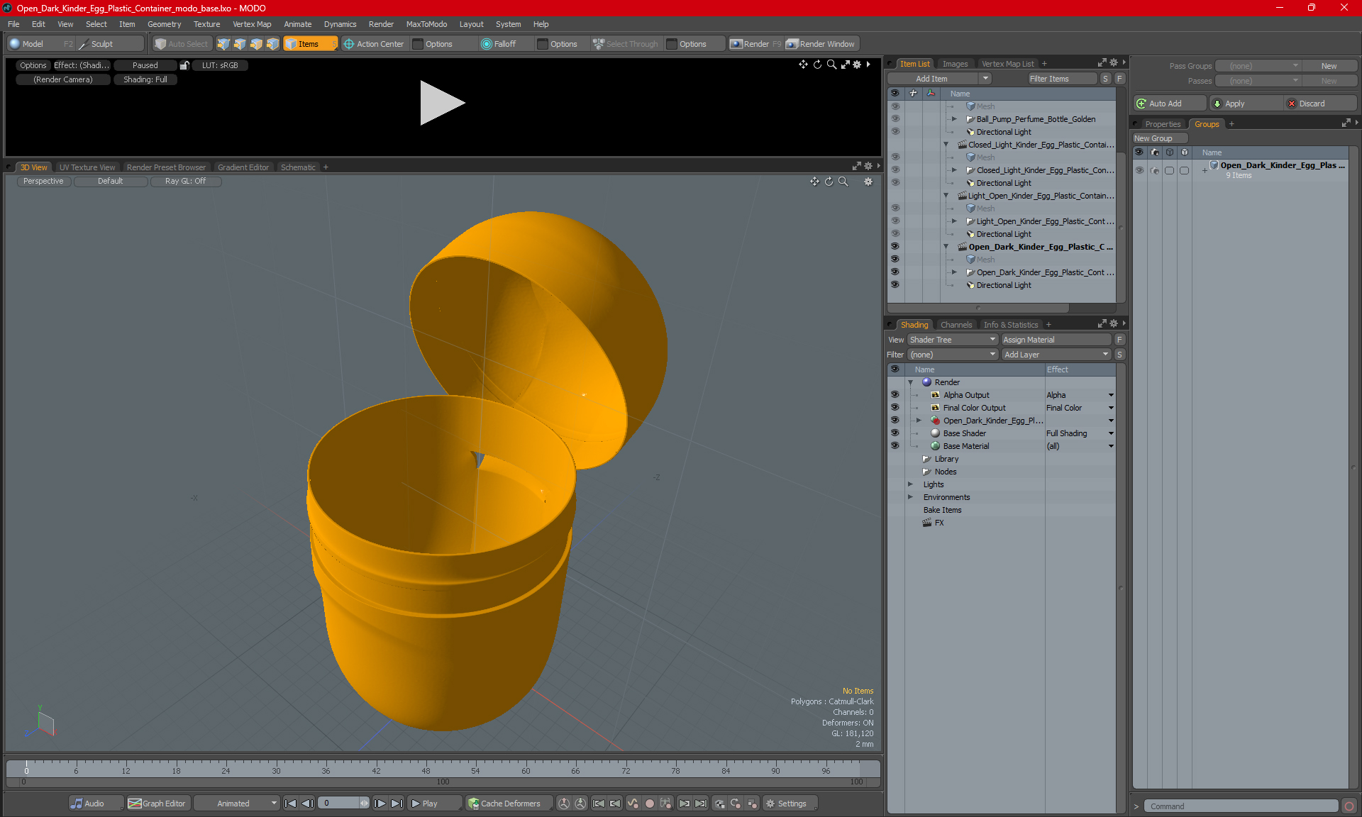Click Assign Material button
The height and width of the screenshot is (817, 1362).
coord(1056,340)
